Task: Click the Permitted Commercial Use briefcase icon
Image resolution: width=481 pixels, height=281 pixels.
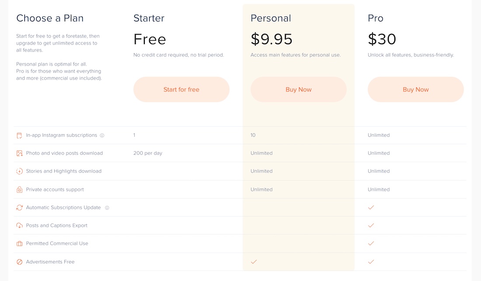Action: pyautogui.click(x=19, y=243)
